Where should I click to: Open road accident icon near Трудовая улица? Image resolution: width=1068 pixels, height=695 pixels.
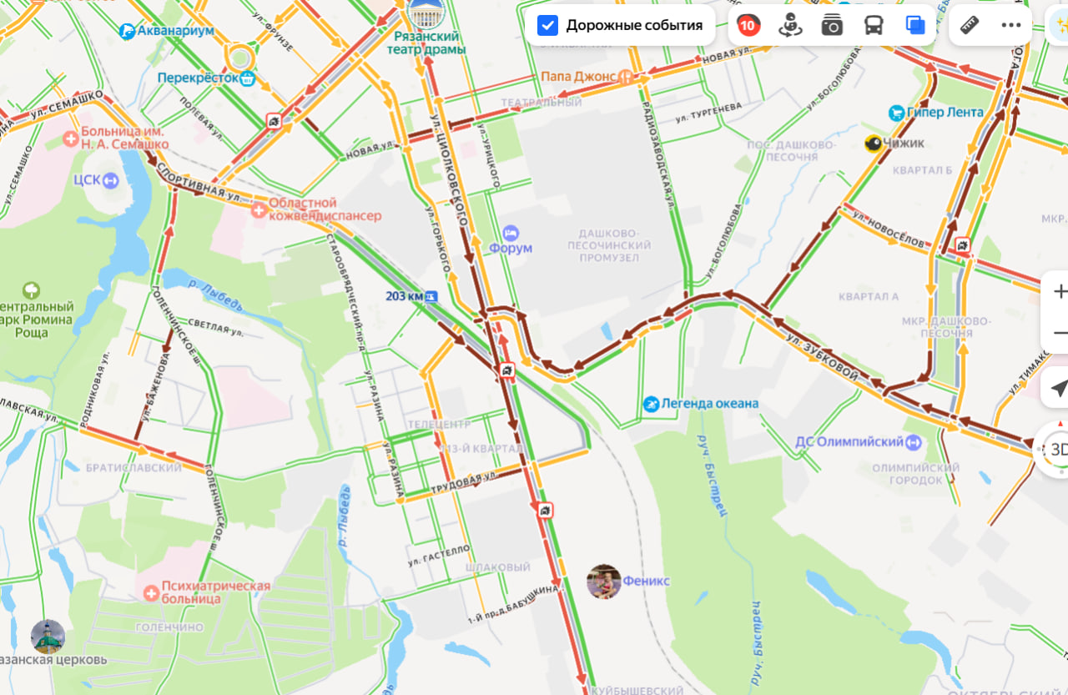click(x=545, y=510)
